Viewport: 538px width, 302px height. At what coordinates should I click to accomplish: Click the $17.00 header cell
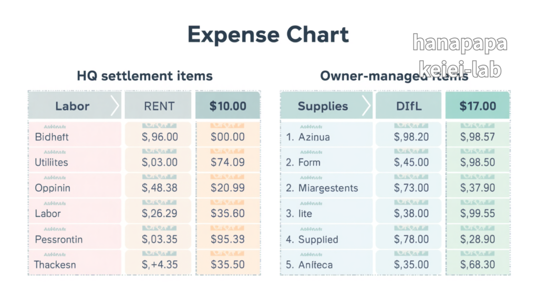[x=478, y=106]
